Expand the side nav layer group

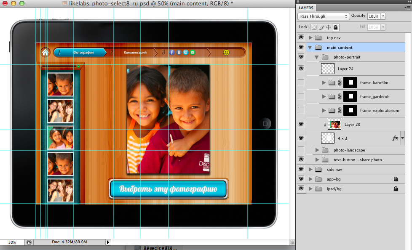[x=310, y=169]
